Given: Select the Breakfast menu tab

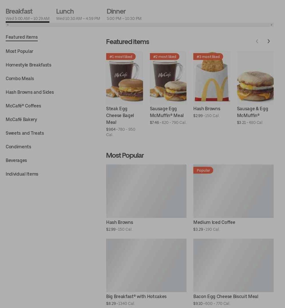Looking at the screenshot, I should pos(28,14).
